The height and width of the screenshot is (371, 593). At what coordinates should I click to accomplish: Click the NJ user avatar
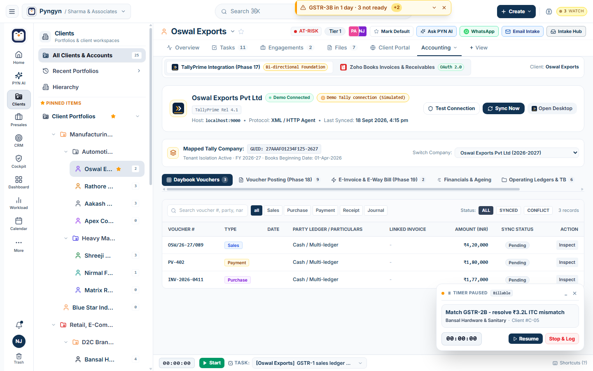pos(19,341)
